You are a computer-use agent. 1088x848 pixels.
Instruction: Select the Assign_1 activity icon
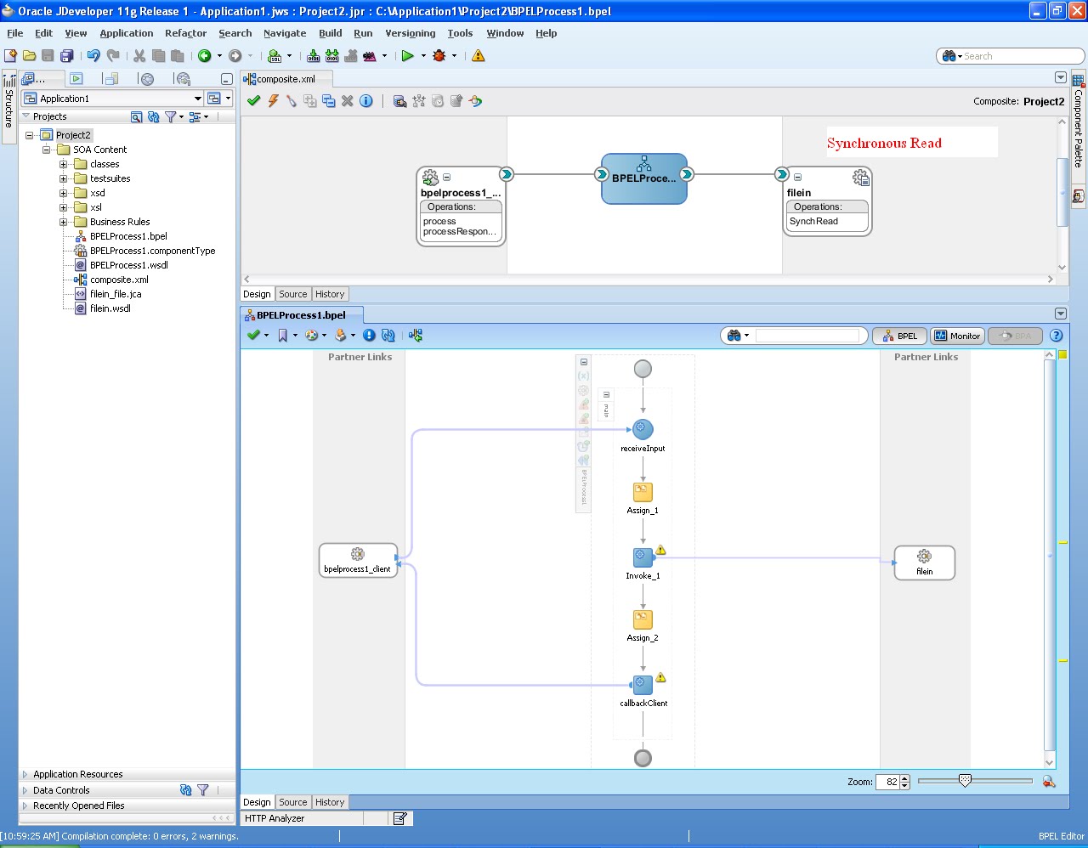[643, 492]
